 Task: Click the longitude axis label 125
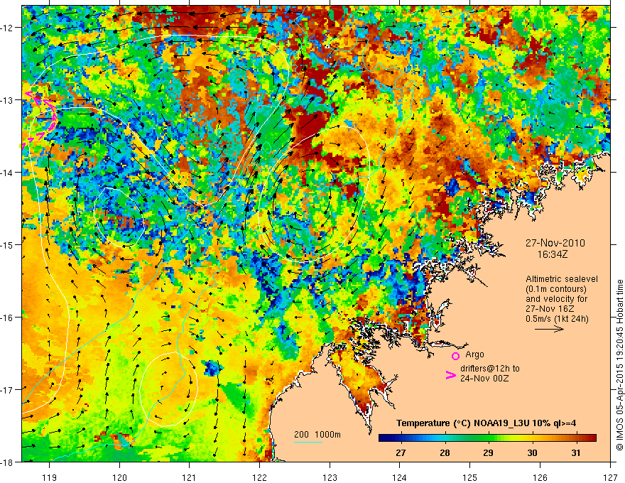pyautogui.click(x=470, y=477)
